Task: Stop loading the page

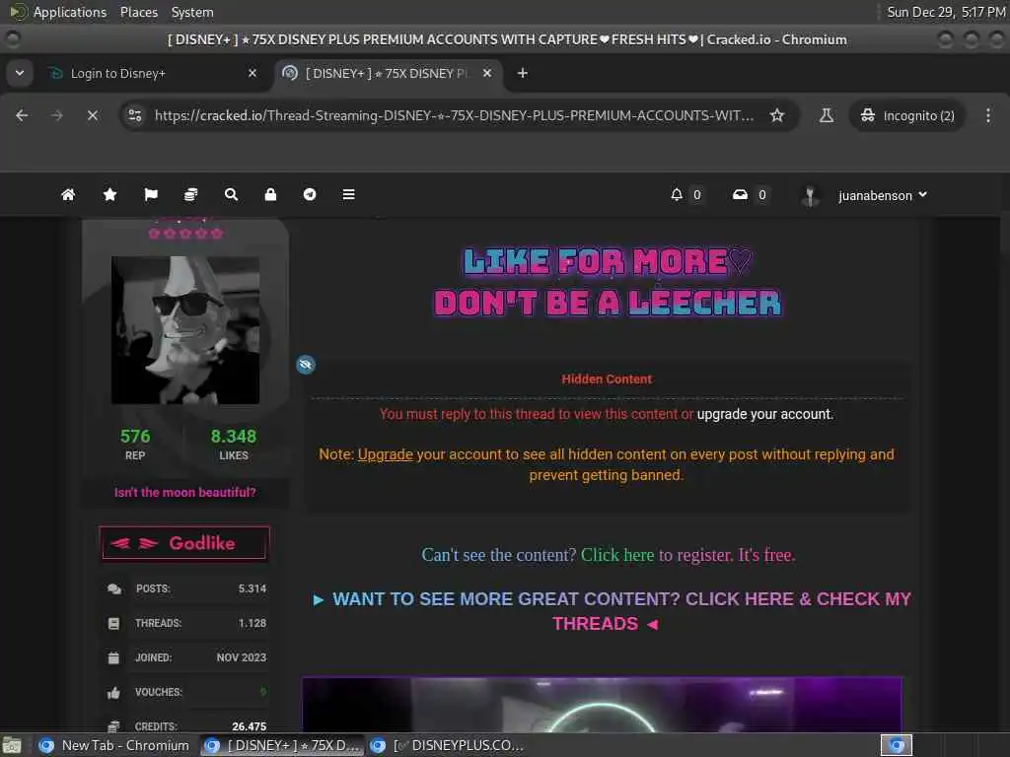Action: click(x=93, y=115)
